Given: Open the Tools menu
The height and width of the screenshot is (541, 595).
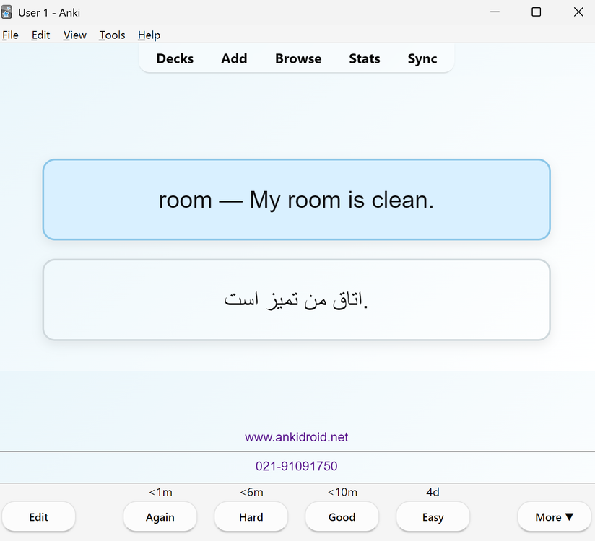Looking at the screenshot, I should [x=112, y=35].
